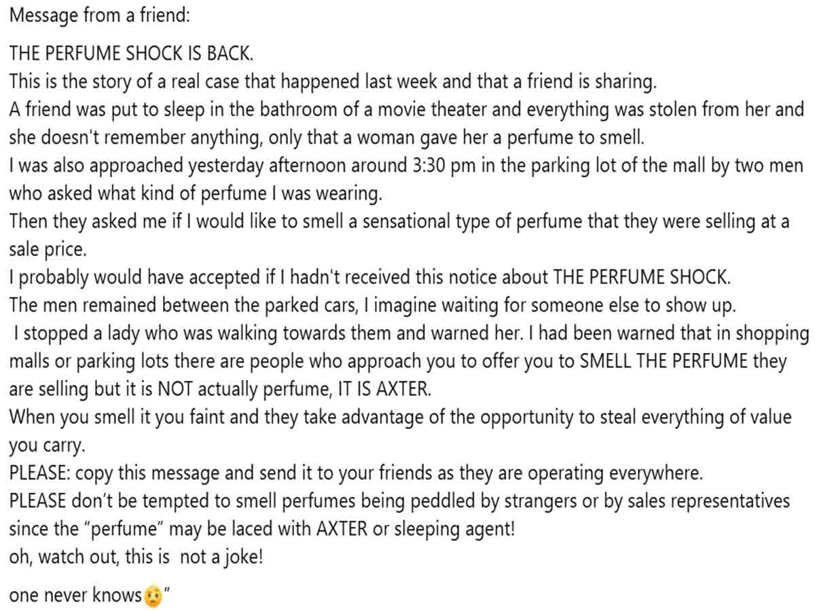The width and height of the screenshot is (815, 611).
Task: Click the "Message from a friend:" header
Action: (x=99, y=16)
